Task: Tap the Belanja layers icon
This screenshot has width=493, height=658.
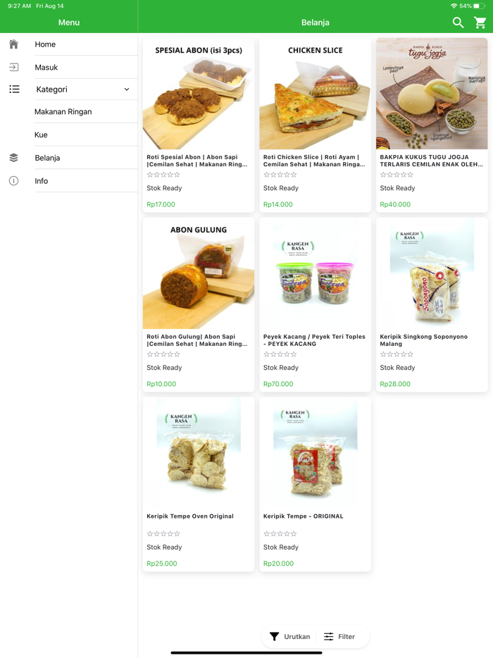Action: click(x=13, y=158)
